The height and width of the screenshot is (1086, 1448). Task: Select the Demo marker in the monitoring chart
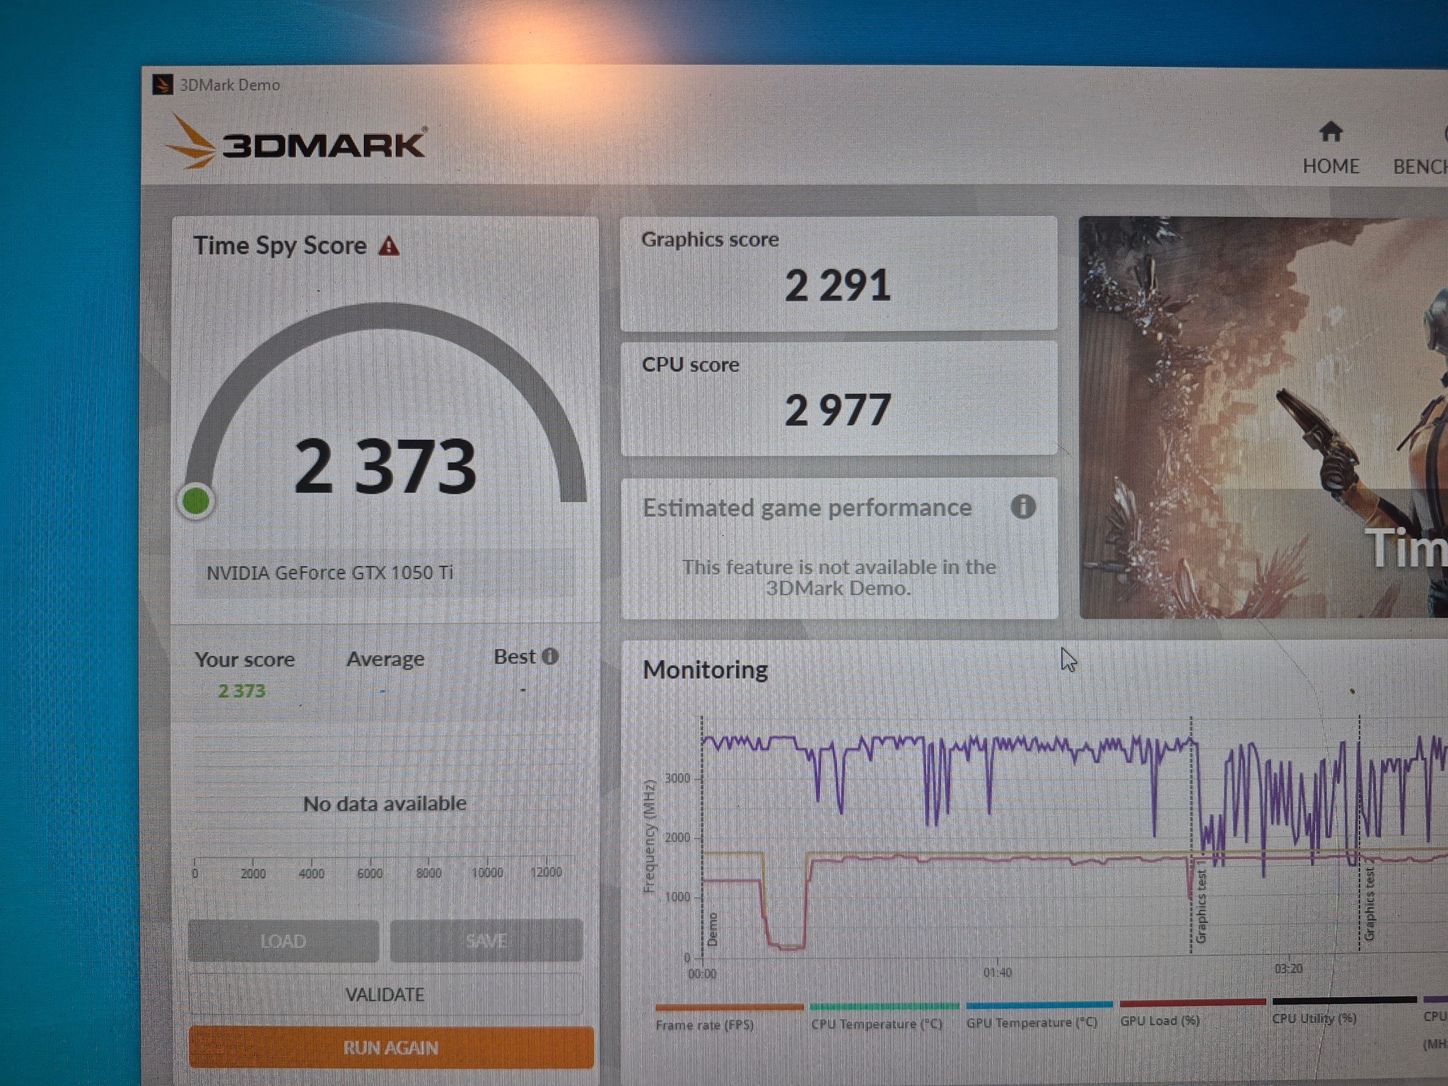(713, 929)
